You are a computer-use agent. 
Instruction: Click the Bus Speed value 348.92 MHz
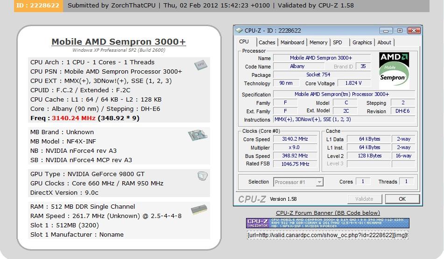coord(295,156)
